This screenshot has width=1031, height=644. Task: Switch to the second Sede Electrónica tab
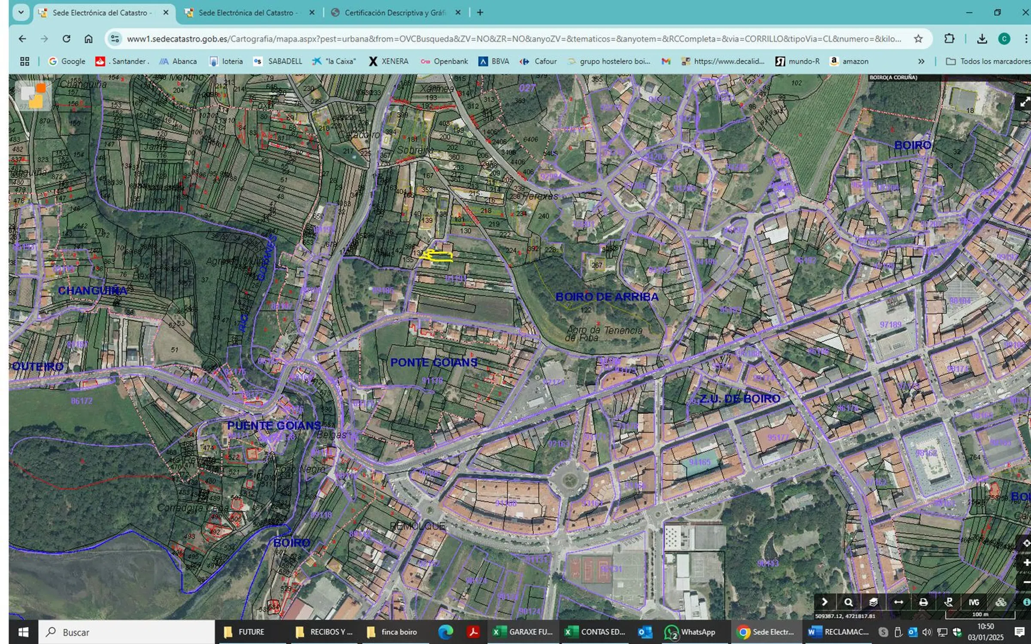click(x=246, y=12)
